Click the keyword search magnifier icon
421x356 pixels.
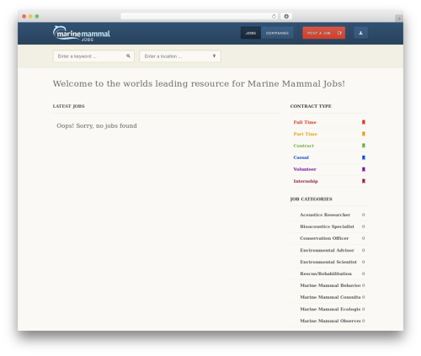click(128, 56)
